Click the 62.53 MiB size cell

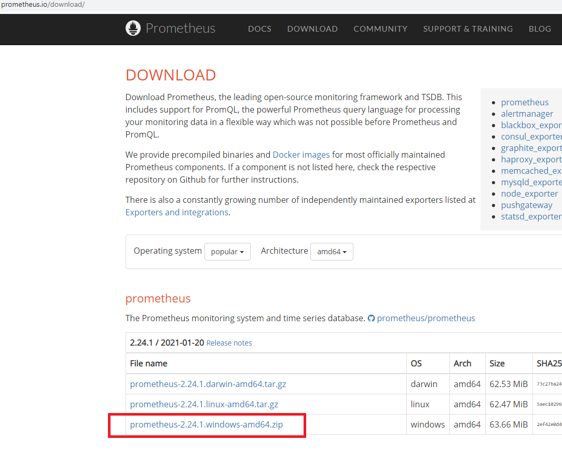click(x=509, y=384)
